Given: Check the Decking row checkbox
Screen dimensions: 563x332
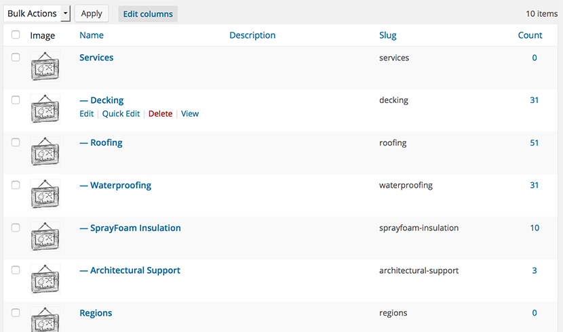Looking at the screenshot, I should (x=16, y=100).
